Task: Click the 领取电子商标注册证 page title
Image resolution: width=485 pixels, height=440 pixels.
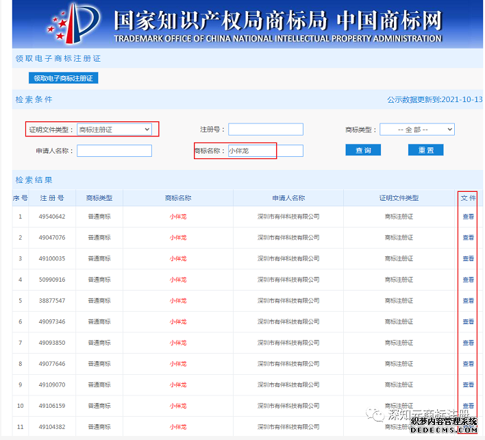Action: point(58,58)
